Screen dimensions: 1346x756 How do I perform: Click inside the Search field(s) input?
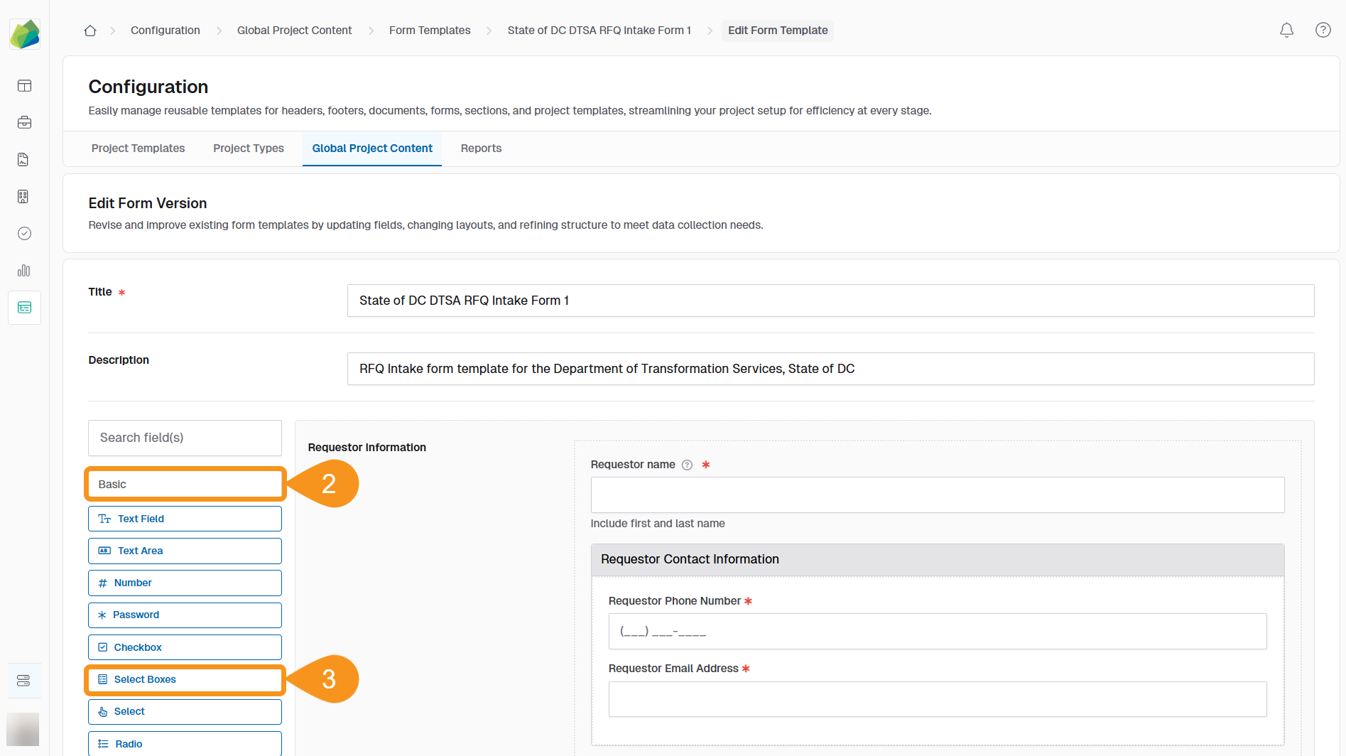pos(184,438)
